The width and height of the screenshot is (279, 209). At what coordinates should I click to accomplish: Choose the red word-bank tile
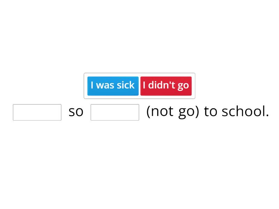coord(166,86)
